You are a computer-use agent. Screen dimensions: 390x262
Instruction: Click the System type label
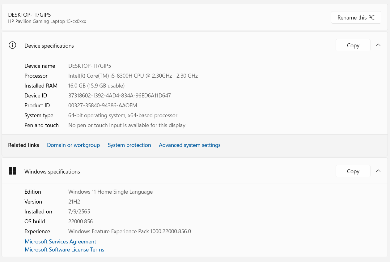pyautogui.click(x=39, y=115)
